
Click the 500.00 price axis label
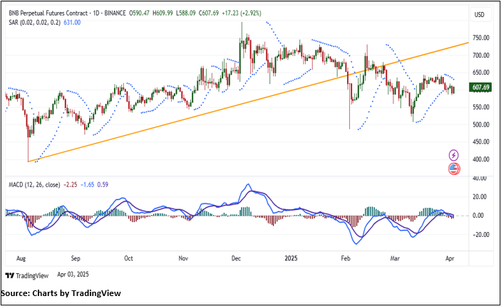click(x=481, y=125)
